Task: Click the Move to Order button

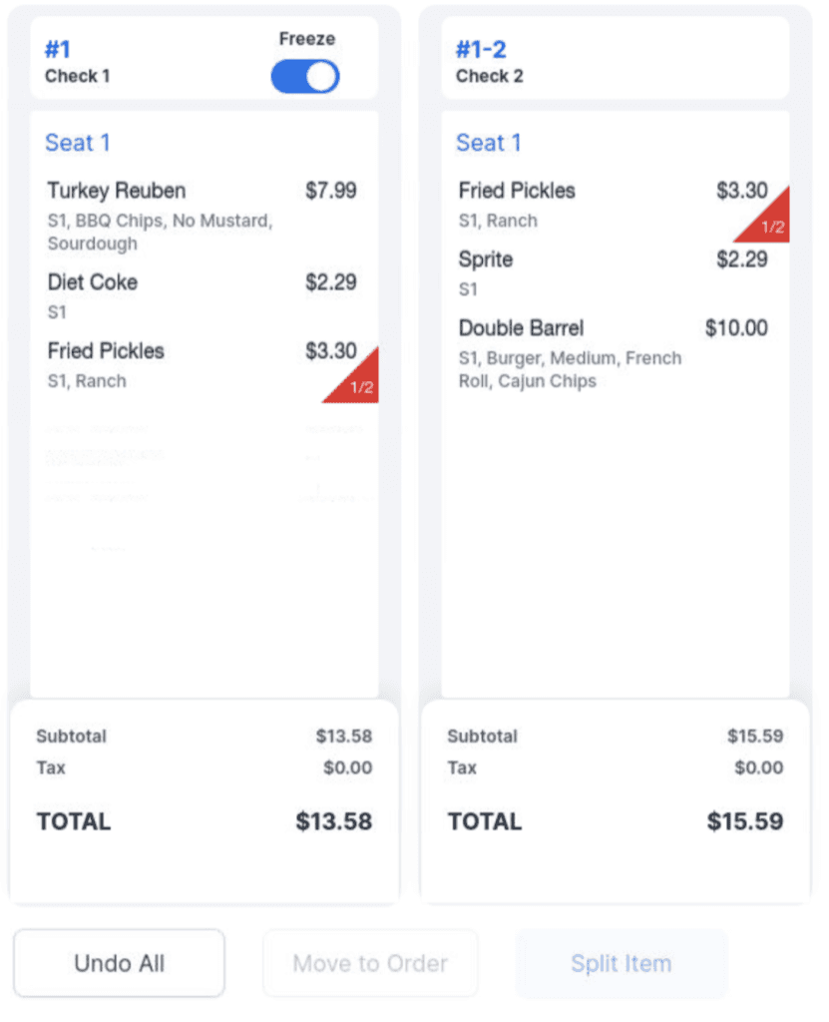Action: pos(370,963)
